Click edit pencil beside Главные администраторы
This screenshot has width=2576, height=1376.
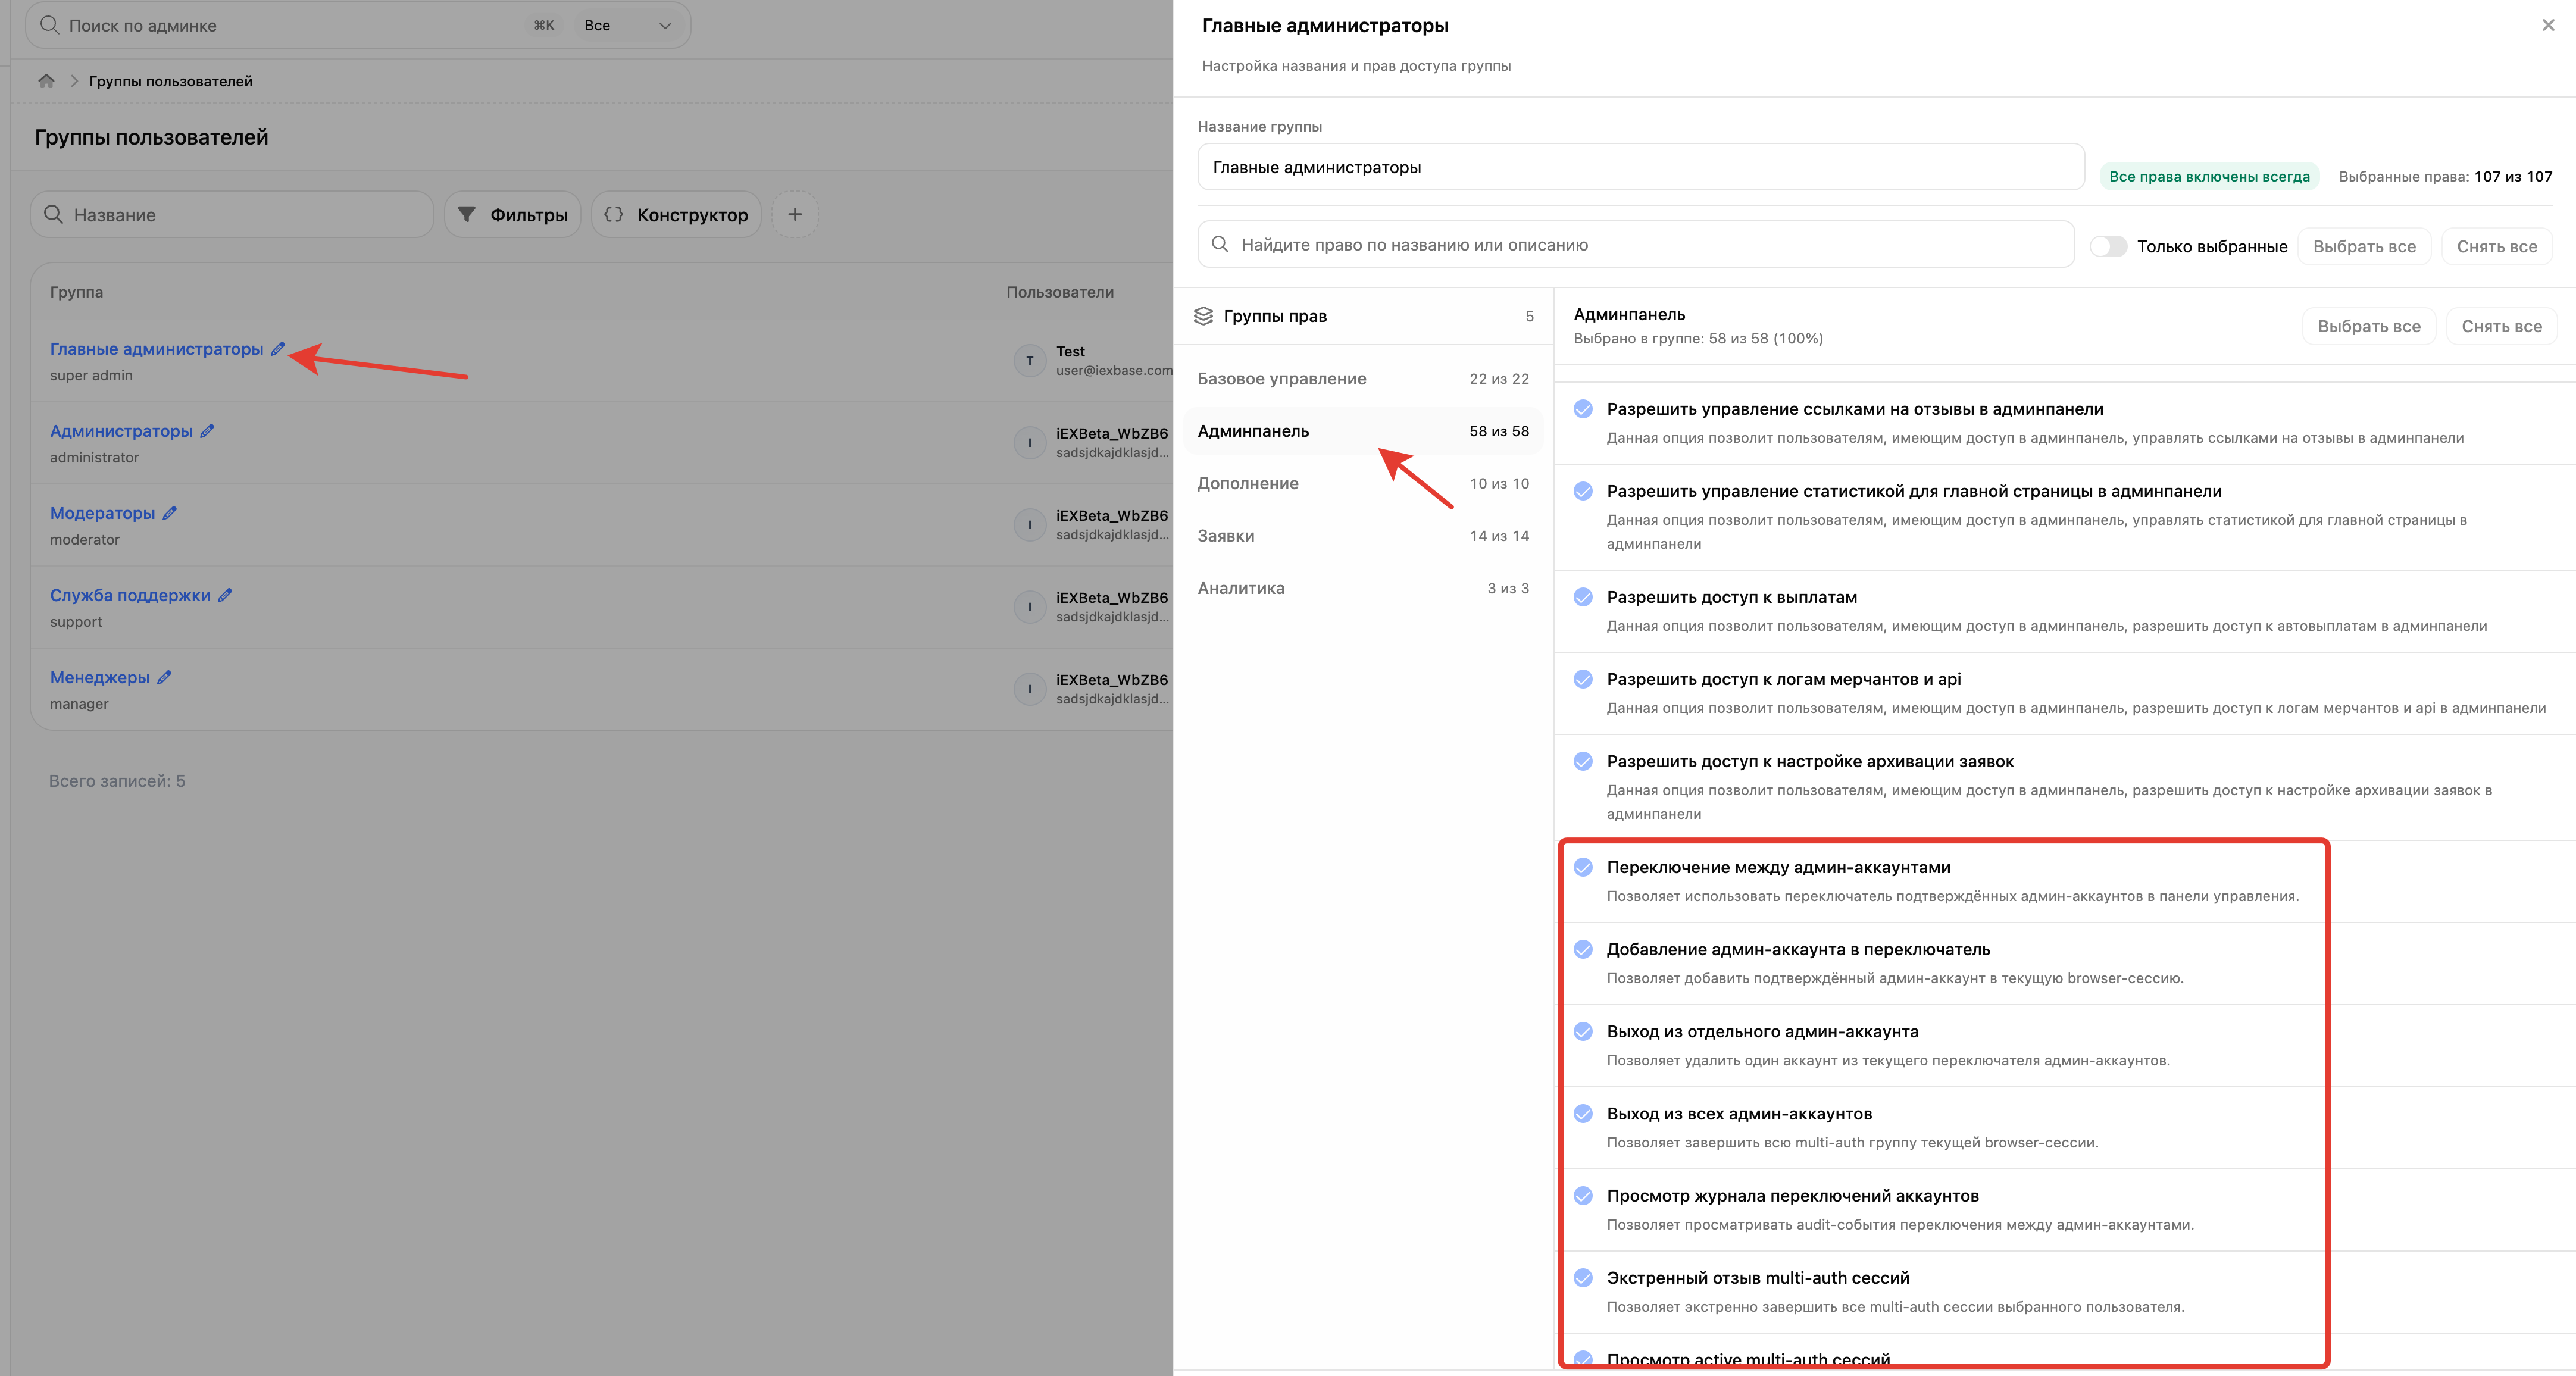[278, 349]
